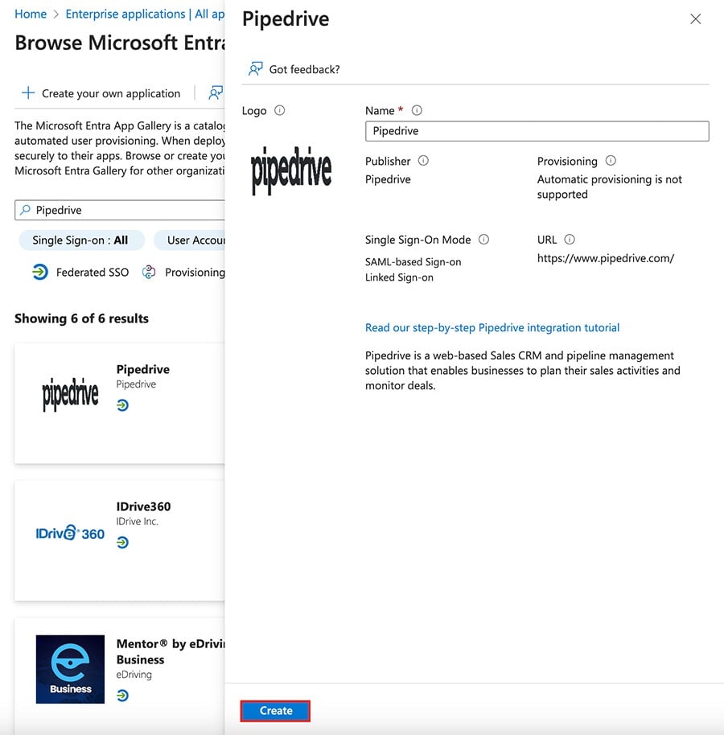Click the Got feedback icon
Screen dimensions: 724x735
coord(255,69)
